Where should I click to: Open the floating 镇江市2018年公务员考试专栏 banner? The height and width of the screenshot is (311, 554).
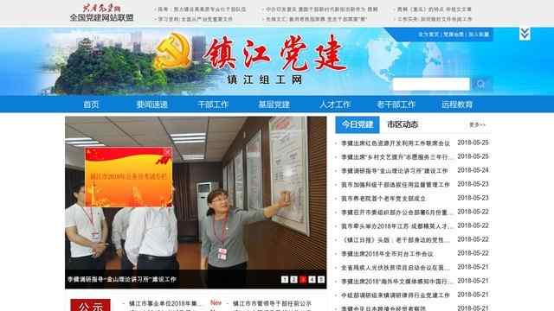(x=129, y=177)
